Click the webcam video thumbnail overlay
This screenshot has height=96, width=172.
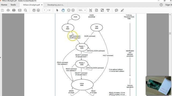(158, 86)
